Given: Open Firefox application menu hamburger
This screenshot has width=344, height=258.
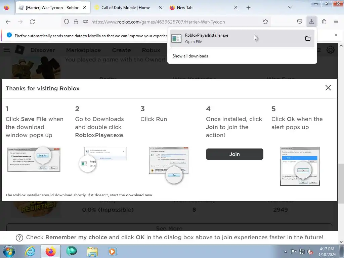Looking at the screenshot, I should pyautogui.click(x=336, y=21).
